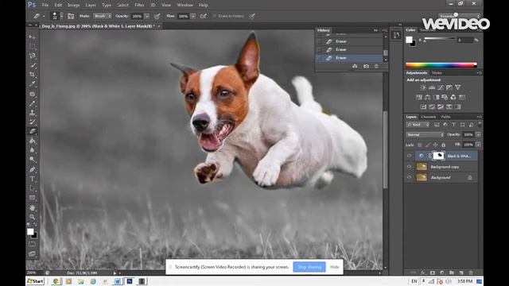Hide the Black & White adjustment layer
This screenshot has width=509, height=286.
point(409,156)
